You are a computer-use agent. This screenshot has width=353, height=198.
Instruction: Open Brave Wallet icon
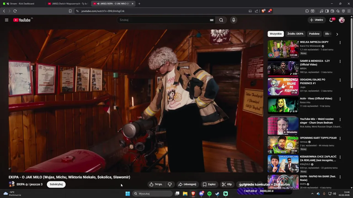332,11
